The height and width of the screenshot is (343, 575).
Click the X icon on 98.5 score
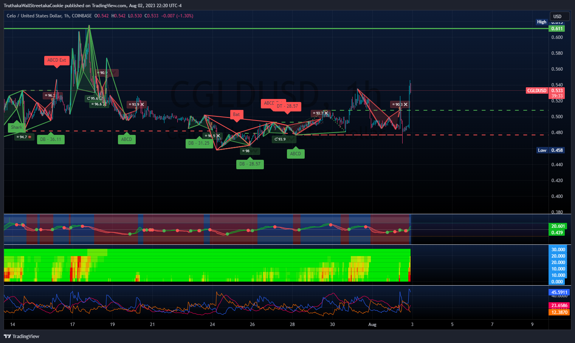tap(218, 136)
